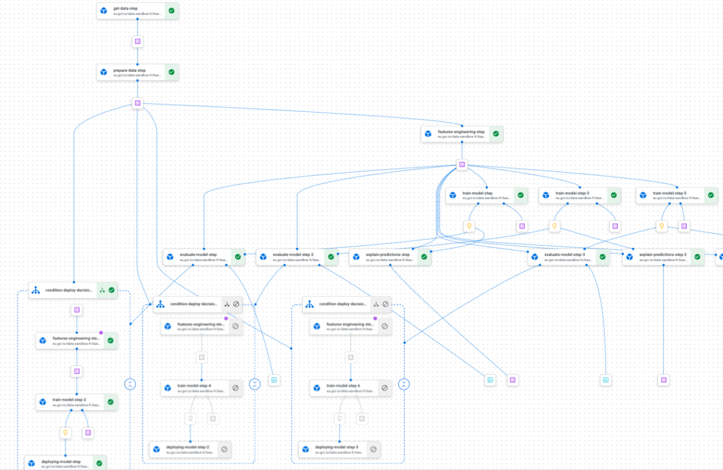Click the greyed lightbulb artifact under train-model-step-4
The width and height of the screenshot is (723, 470).
(190, 418)
